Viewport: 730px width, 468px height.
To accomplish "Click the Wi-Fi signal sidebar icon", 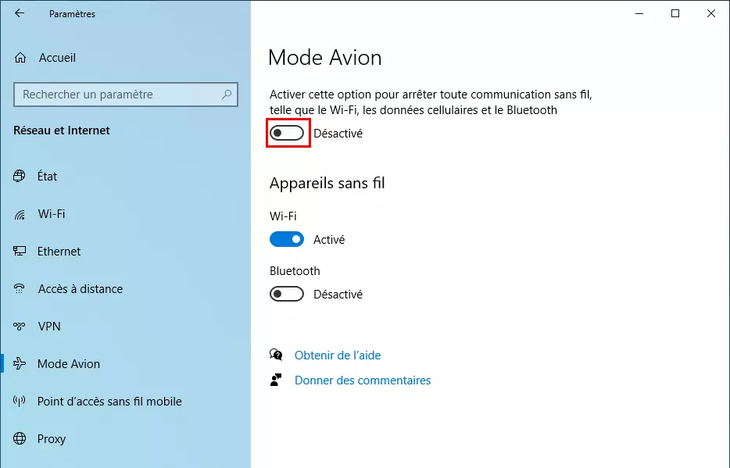I will coord(19,214).
